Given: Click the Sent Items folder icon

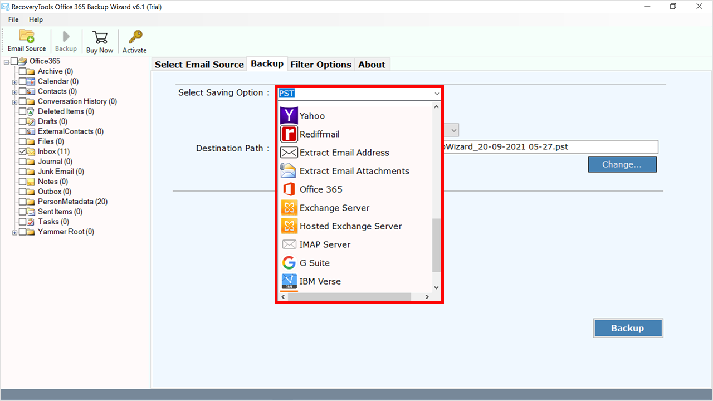Looking at the screenshot, I should [x=32, y=212].
